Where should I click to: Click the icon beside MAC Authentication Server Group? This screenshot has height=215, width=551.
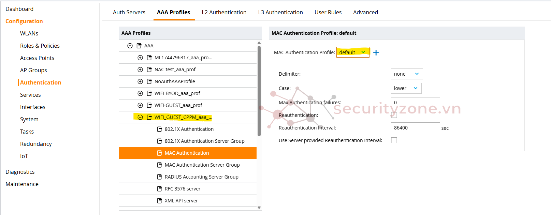(159, 165)
